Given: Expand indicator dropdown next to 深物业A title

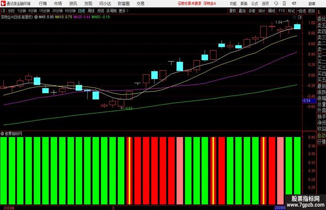Looking at the screenshot, I should [x=36, y=17].
